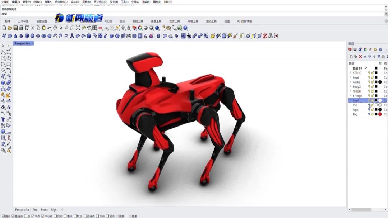Viewport: 388px width, 218px height.
Task: Click the Front viewport tab
Action: (44, 210)
